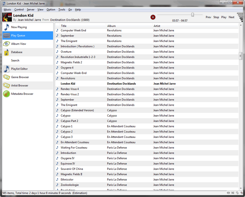Select 'En Attendant Cousteau' track title
The image size is (245, 197).
75,142
